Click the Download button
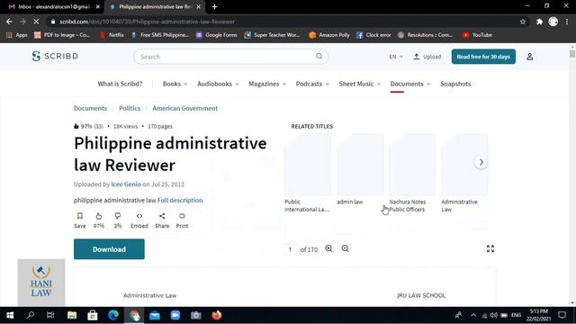Screen dimensions: 576x324 pos(109,249)
